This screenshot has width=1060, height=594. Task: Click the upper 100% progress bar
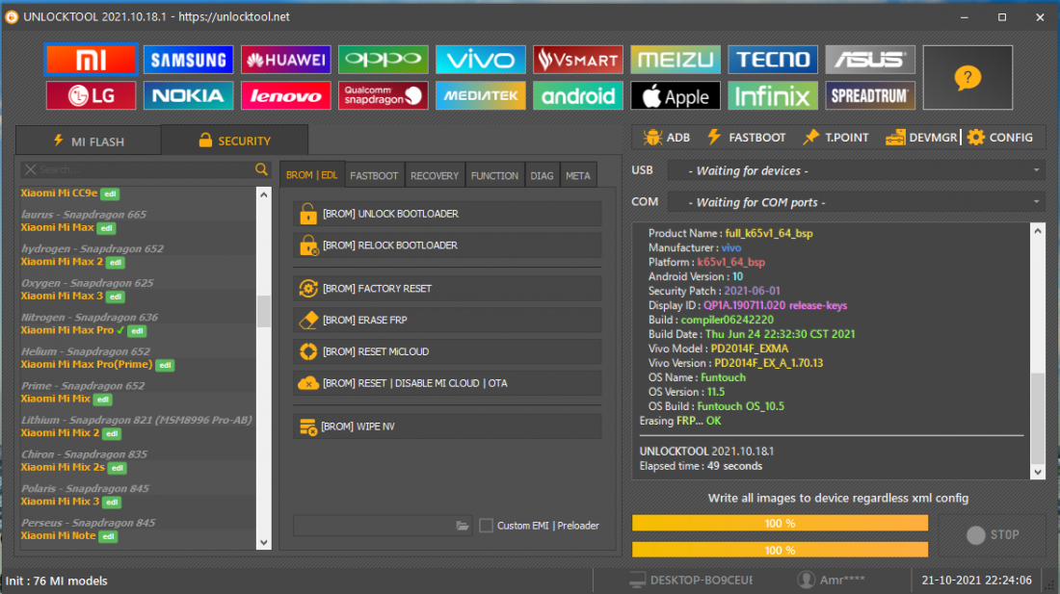[781, 523]
